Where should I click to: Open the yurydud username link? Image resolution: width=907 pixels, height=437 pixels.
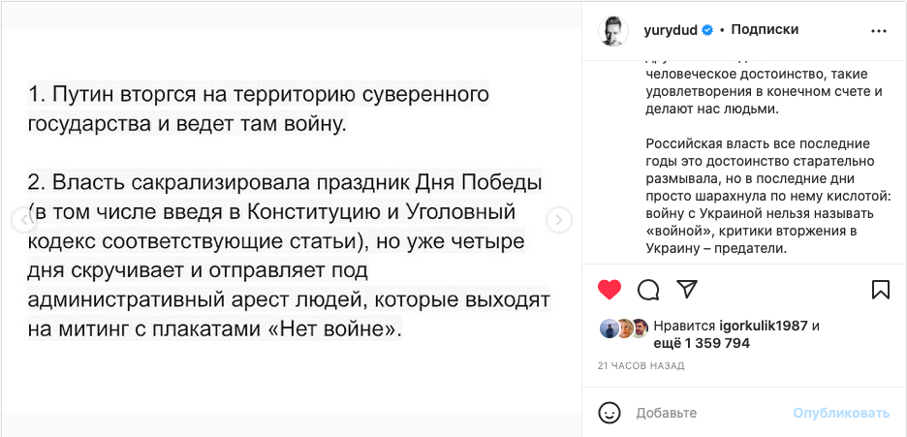tap(671, 30)
